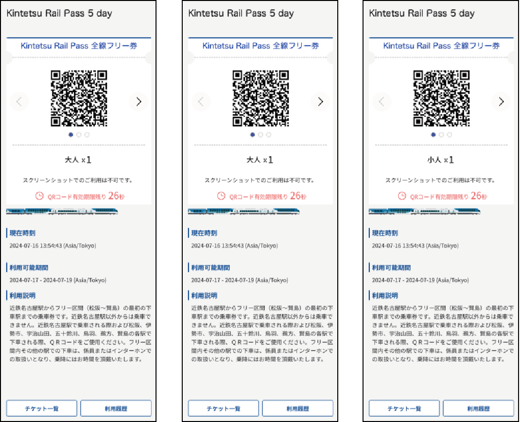This screenshot has height=422, width=520.
Task: Open 利用履歴 on the child ticket panel
Action: click(479, 408)
